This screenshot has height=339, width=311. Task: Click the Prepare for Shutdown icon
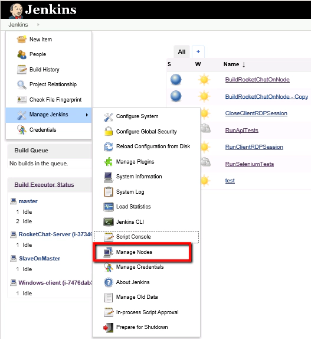[109, 328]
